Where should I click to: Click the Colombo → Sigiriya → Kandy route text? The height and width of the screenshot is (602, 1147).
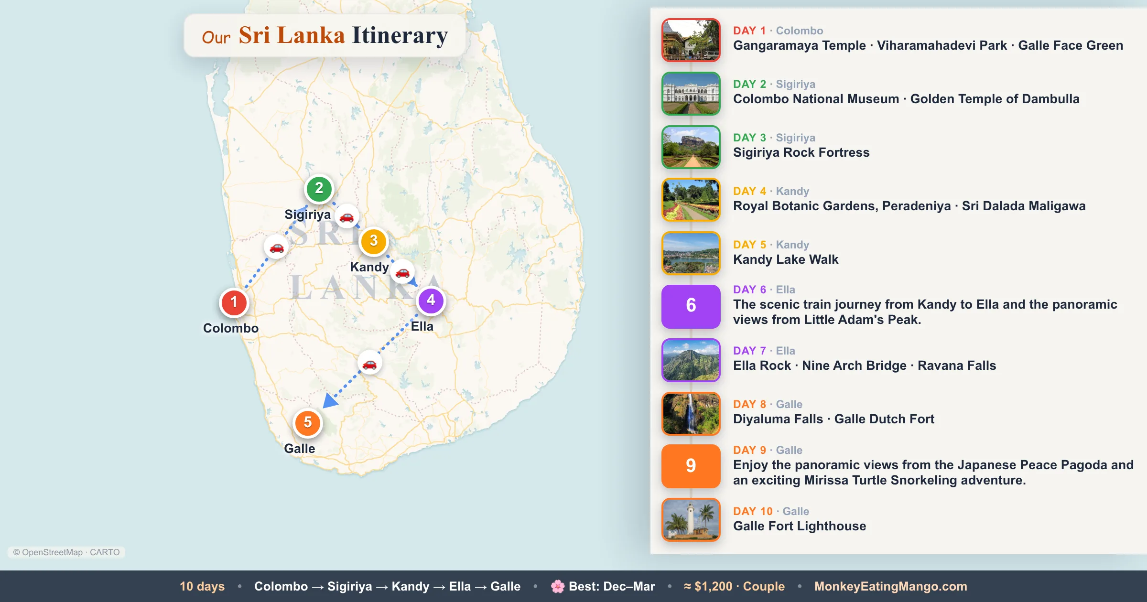pos(387,586)
